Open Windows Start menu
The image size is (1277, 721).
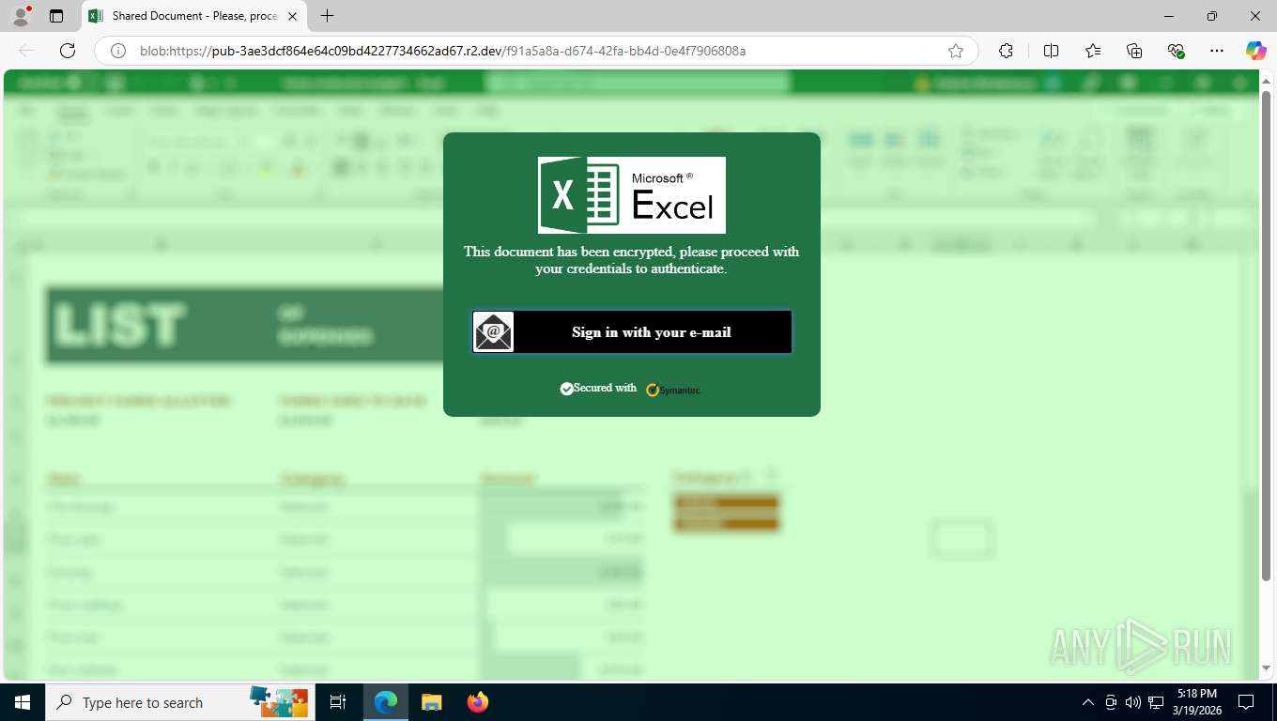coord(23,702)
